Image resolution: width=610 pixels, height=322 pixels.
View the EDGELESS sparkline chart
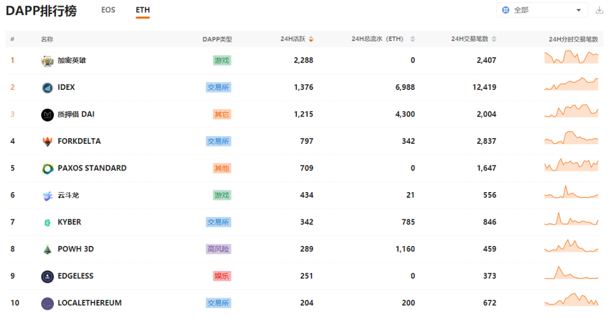coord(571,273)
